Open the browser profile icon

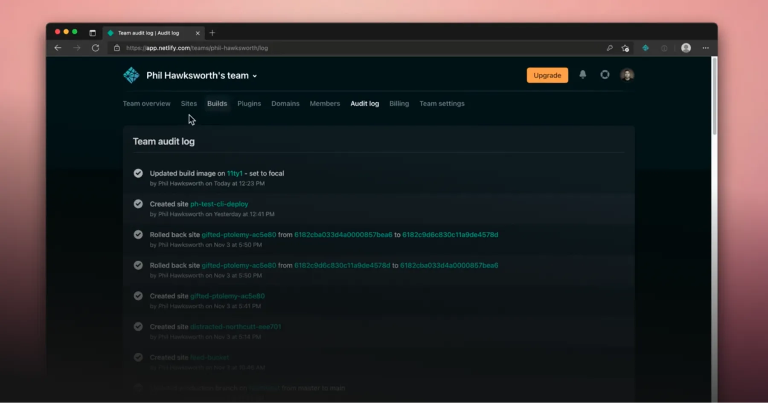686,48
